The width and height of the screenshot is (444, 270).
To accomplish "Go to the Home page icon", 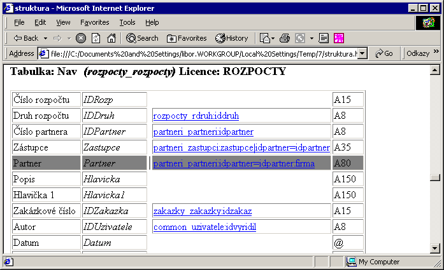I will click(111, 38).
